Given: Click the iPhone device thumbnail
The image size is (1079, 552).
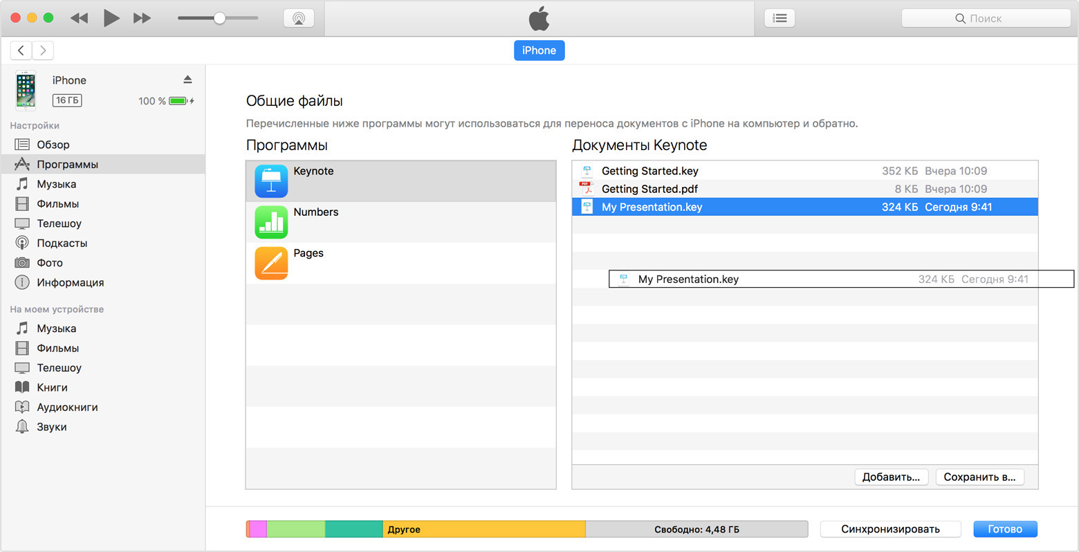Looking at the screenshot, I should [x=26, y=91].
